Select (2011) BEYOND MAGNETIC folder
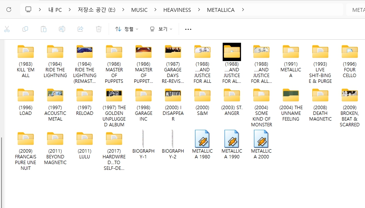This screenshot has width=365, height=208. (55, 148)
